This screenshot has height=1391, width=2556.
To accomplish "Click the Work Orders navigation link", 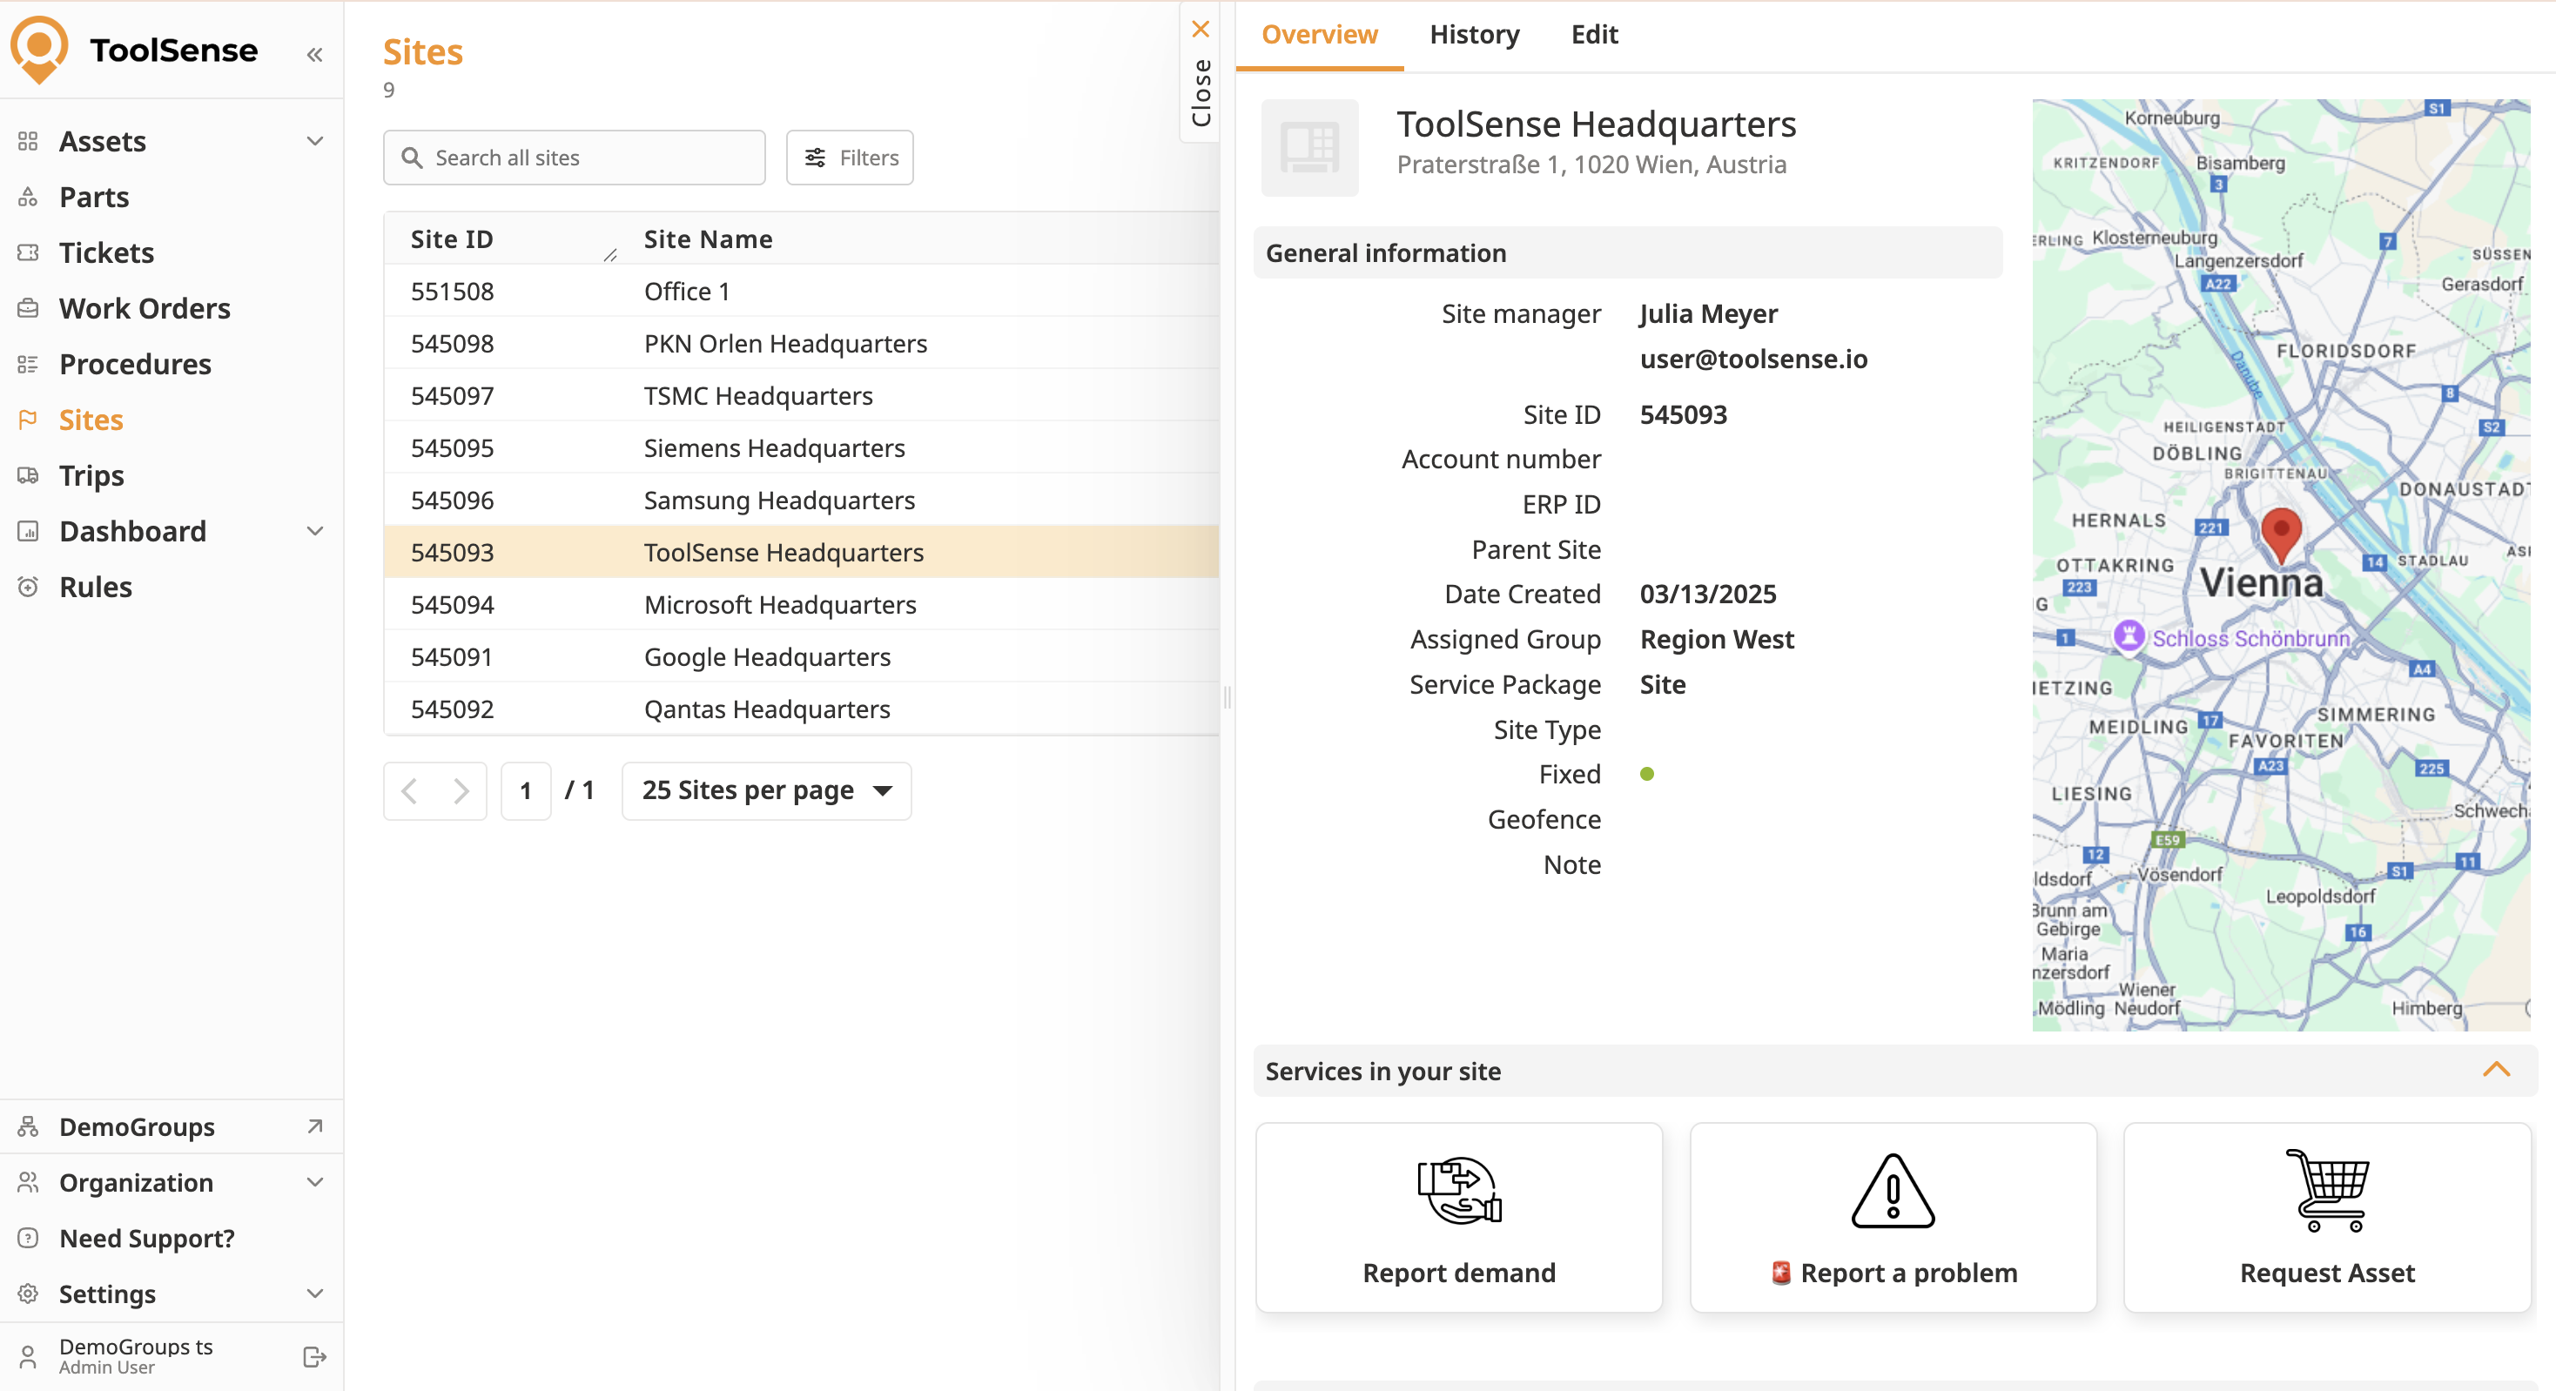I will (x=145, y=308).
